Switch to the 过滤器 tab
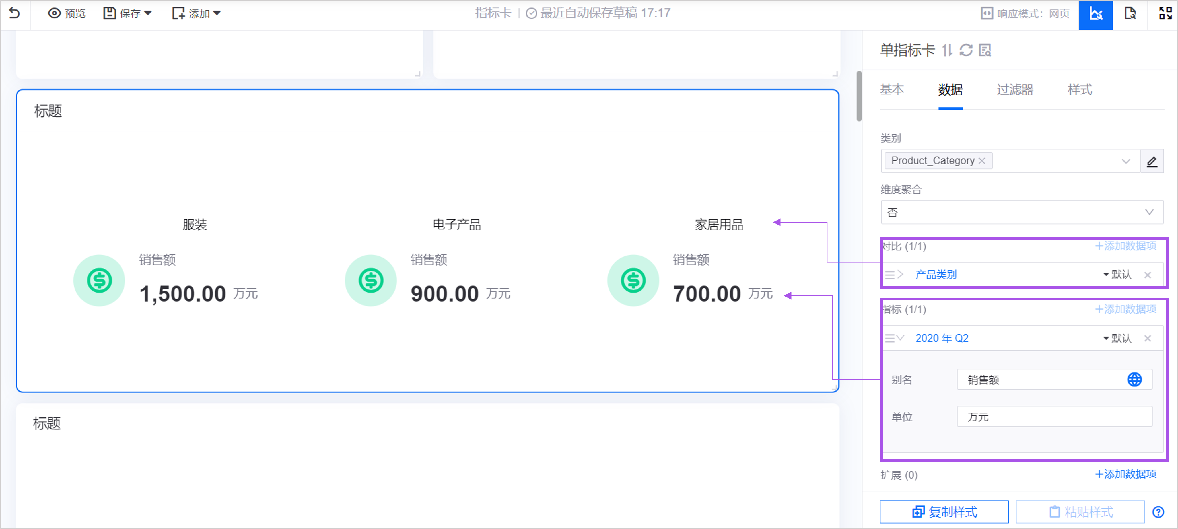Image resolution: width=1178 pixels, height=529 pixels. [1015, 90]
